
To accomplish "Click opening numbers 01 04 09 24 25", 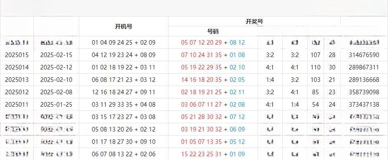I will [x=112, y=43].
